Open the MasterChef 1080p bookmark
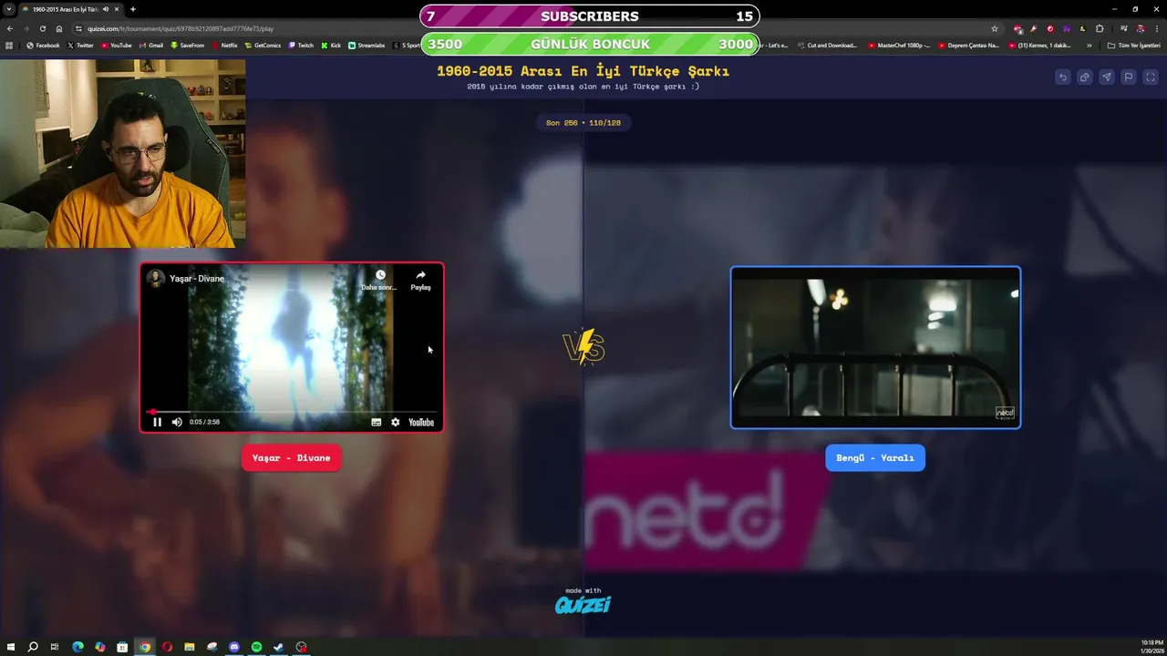Viewport: 1167px width, 656px height. 899,45
